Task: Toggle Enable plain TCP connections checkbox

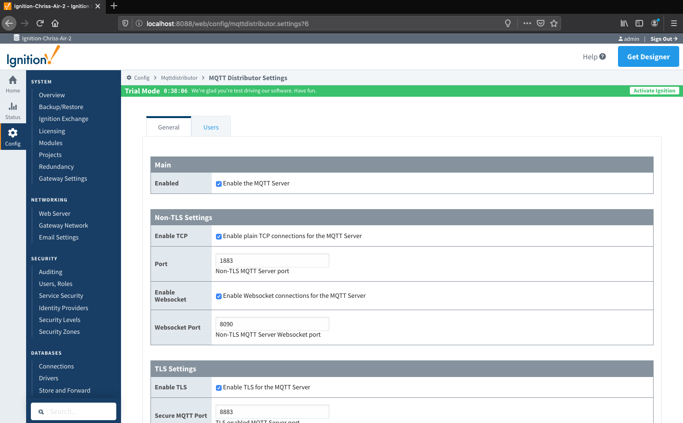Action: [219, 237]
